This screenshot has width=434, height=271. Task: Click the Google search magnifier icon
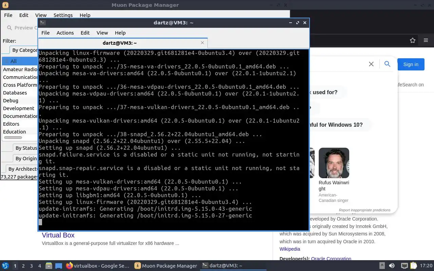point(387,64)
